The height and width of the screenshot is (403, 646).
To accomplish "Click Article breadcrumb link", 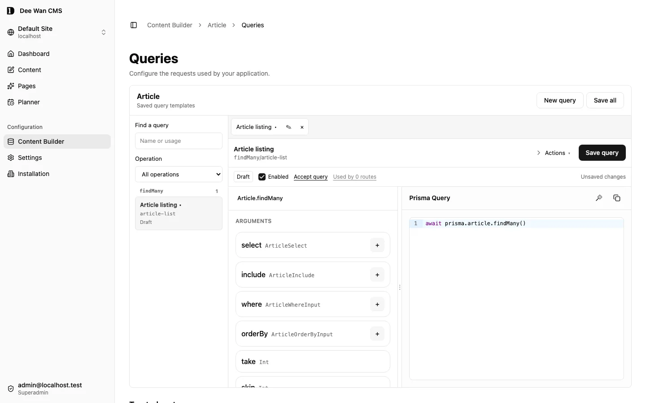I will (x=217, y=25).
